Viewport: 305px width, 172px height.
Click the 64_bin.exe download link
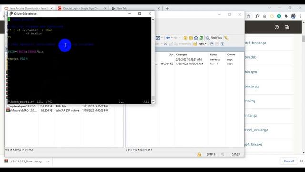pyautogui.click(x=254, y=144)
